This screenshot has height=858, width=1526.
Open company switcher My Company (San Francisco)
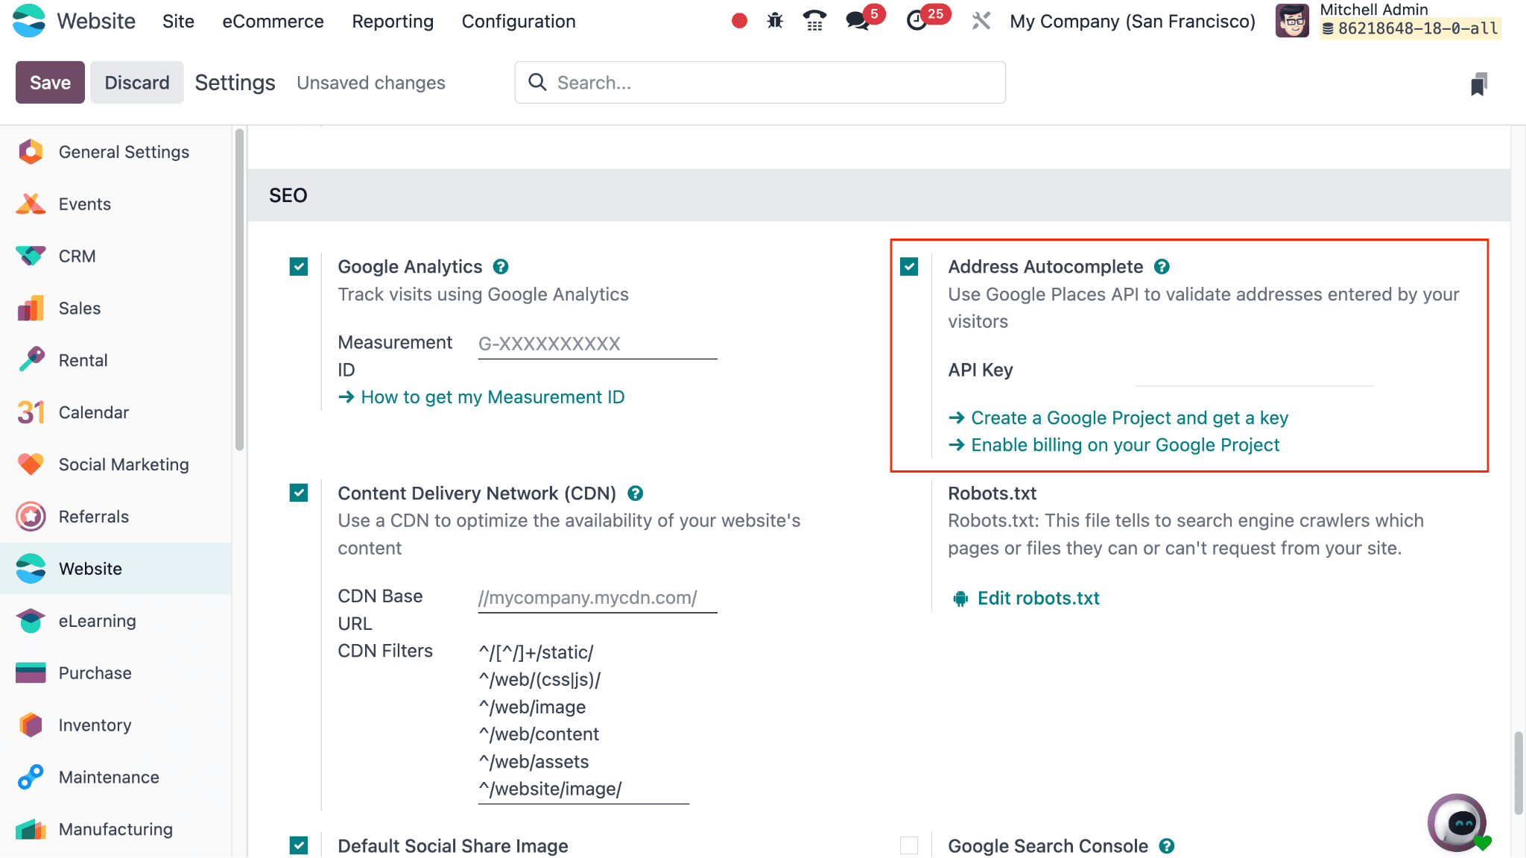1133,21
